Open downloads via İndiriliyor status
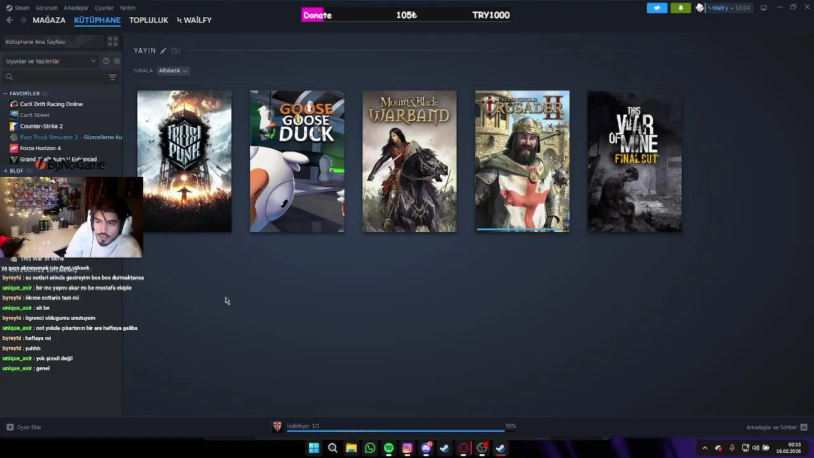Screen dimensions: 814x458 click(x=303, y=426)
